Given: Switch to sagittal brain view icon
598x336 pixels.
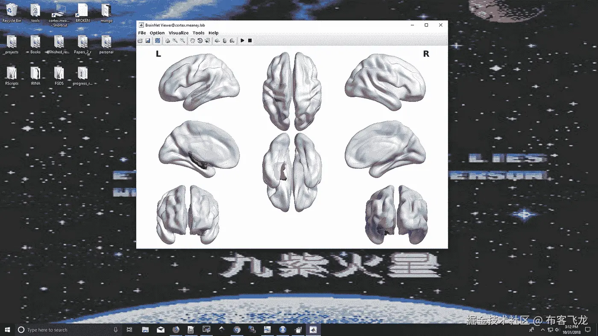Looking at the screenshot, I should click(217, 41).
